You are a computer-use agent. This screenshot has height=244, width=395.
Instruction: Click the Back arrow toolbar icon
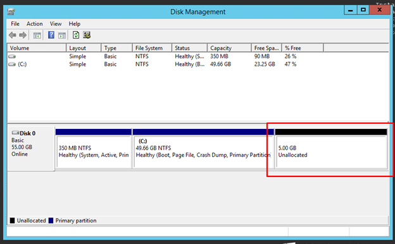point(13,35)
